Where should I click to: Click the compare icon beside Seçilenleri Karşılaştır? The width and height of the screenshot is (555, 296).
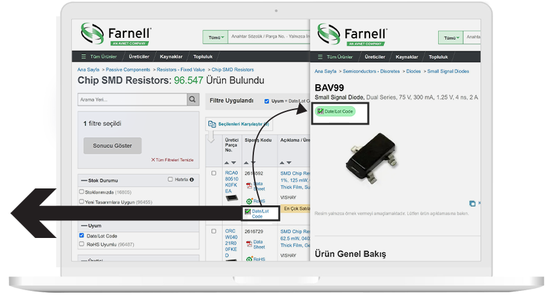pos(212,124)
